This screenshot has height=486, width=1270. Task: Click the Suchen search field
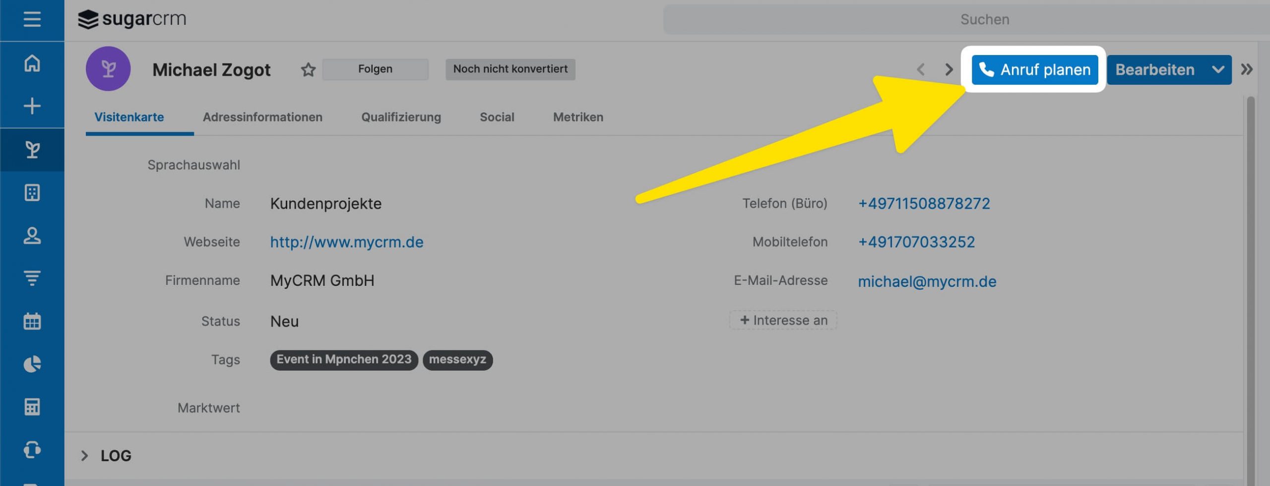pyautogui.click(x=984, y=19)
